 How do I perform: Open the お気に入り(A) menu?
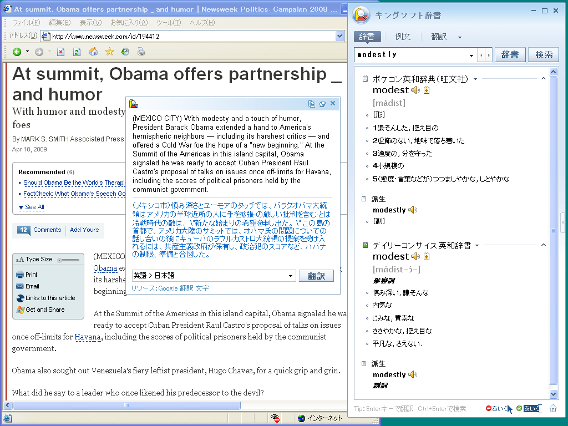(129, 22)
